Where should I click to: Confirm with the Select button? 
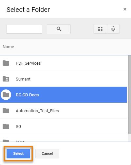(18, 153)
